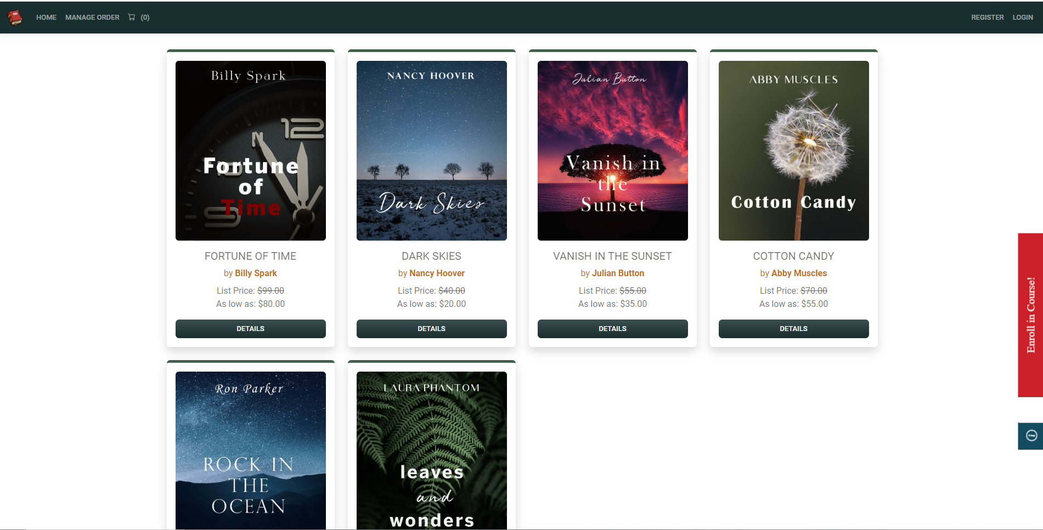The width and height of the screenshot is (1043, 530).
Task: View details for Cotton Candy
Action: pyautogui.click(x=793, y=329)
